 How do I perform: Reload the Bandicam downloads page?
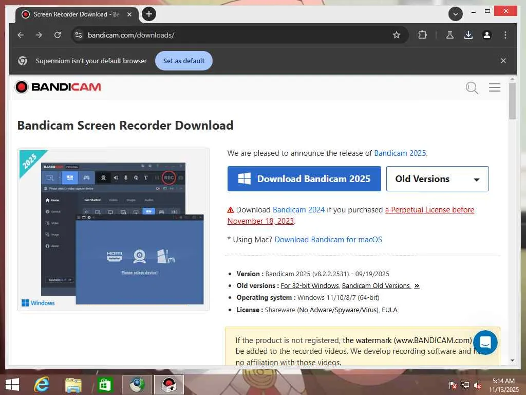(x=58, y=35)
